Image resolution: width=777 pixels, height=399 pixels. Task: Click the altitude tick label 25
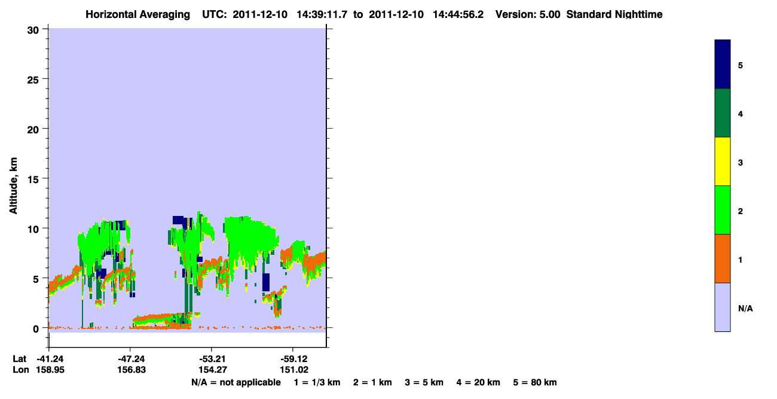(34, 79)
